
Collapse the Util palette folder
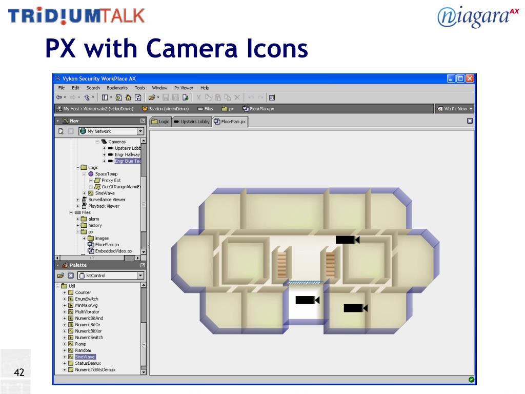(x=58, y=286)
